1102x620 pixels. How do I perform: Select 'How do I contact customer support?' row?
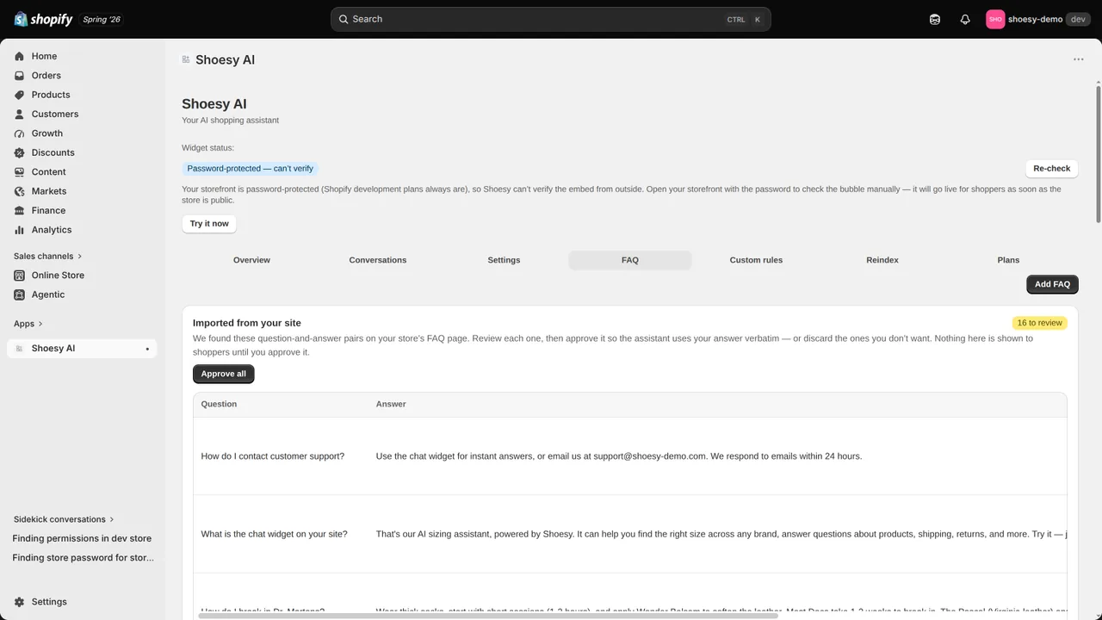click(630, 456)
